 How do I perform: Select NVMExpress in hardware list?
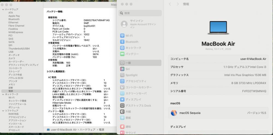click(x=16, y=32)
